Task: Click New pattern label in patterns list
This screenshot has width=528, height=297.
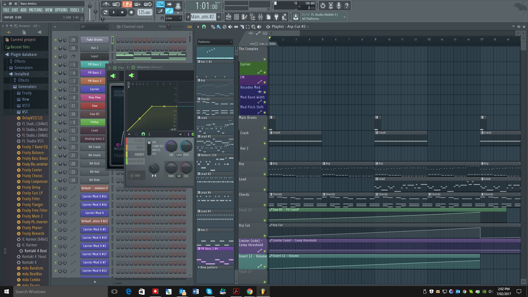Action: pyautogui.click(x=209, y=267)
